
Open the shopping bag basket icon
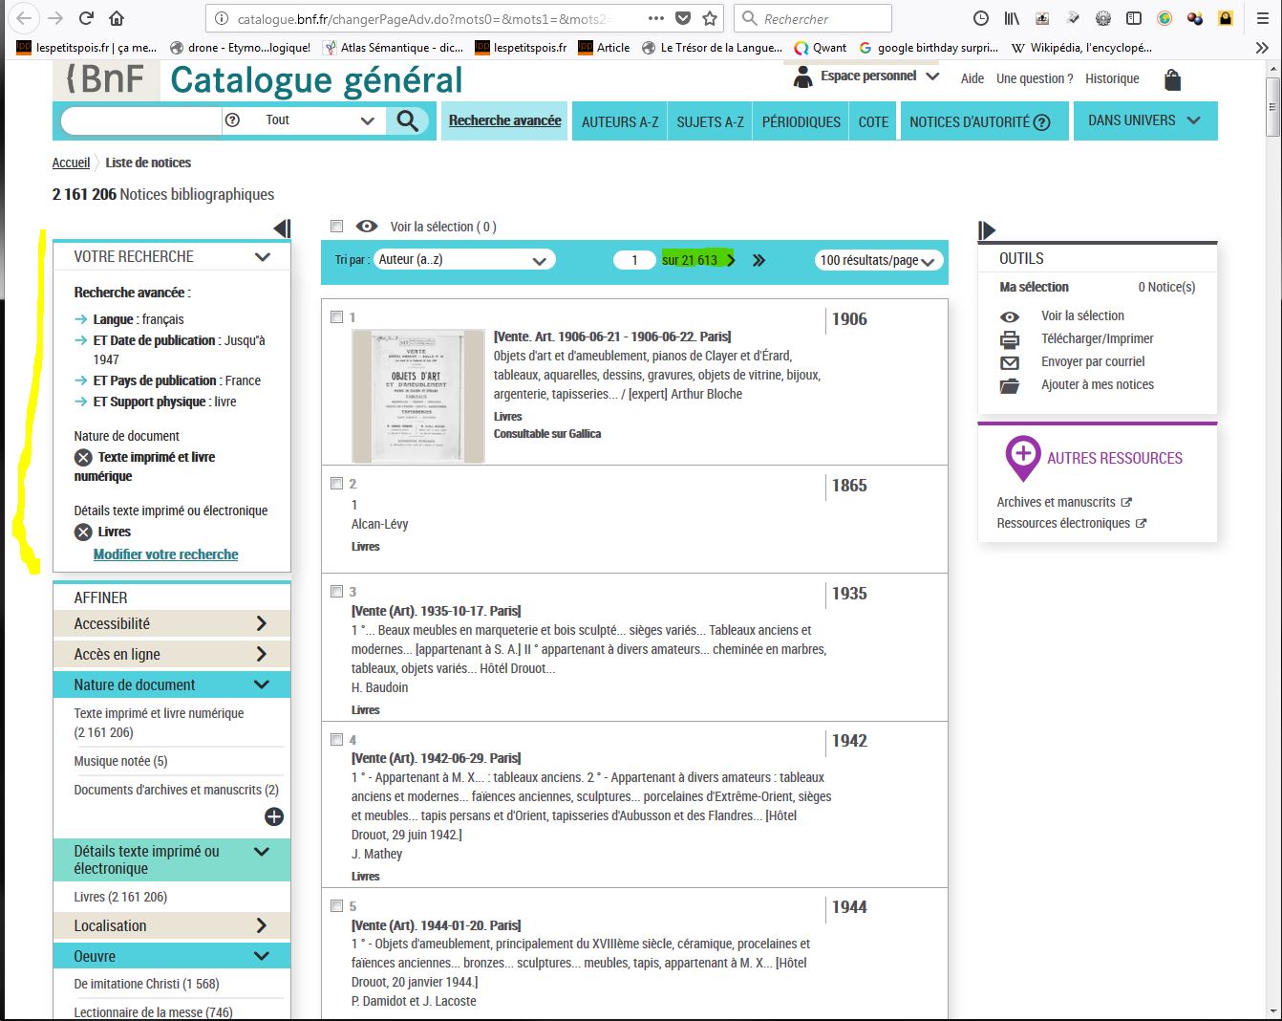1172,80
